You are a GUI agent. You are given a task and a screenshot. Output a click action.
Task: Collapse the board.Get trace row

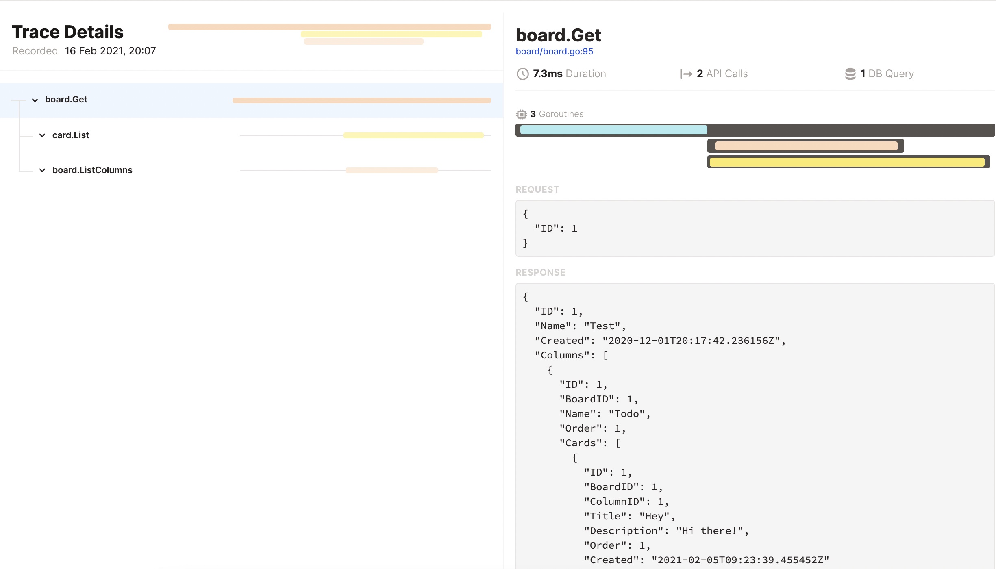tap(35, 99)
